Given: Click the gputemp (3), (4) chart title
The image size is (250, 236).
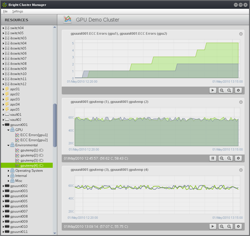Looking at the screenshot, I should [x=109, y=170].
